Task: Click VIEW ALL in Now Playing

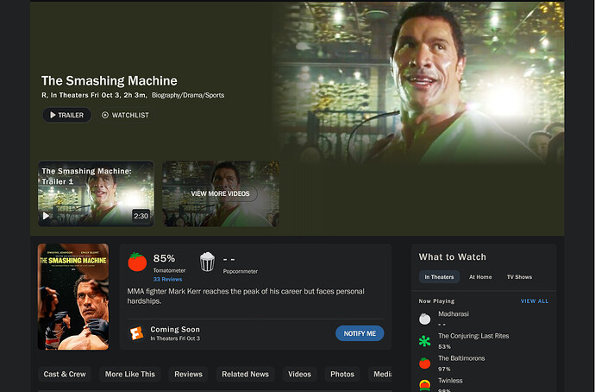Action: point(535,301)
